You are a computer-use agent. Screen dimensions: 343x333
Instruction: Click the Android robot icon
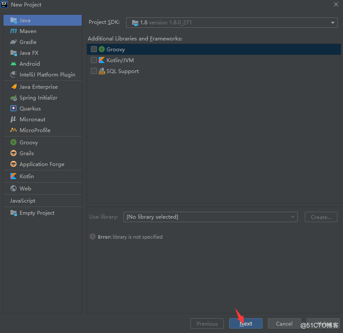13,63
